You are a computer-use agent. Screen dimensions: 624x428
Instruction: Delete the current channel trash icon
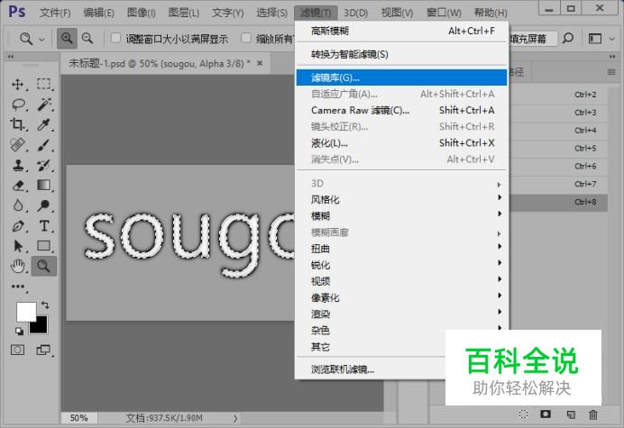593,414
